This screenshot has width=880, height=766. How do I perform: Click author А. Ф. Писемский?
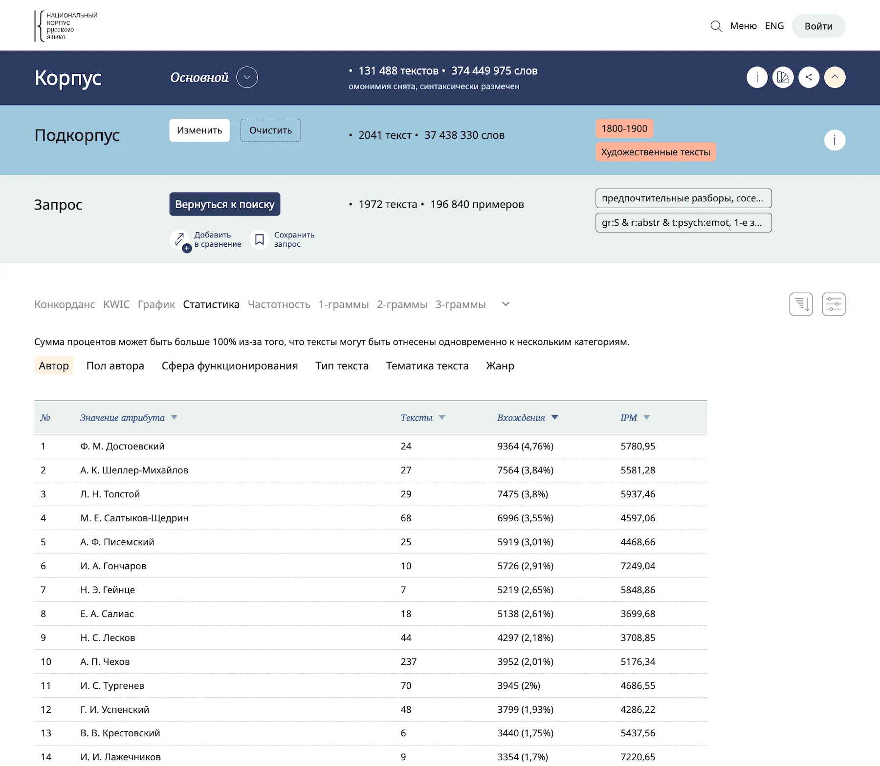coord(117,542)
